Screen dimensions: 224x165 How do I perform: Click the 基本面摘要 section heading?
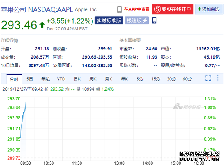[130, 40]
